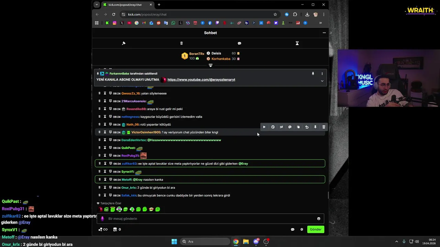
Task: Open the YouTube erayozkenaryt channel link
Action: click(x=201, y=80)
